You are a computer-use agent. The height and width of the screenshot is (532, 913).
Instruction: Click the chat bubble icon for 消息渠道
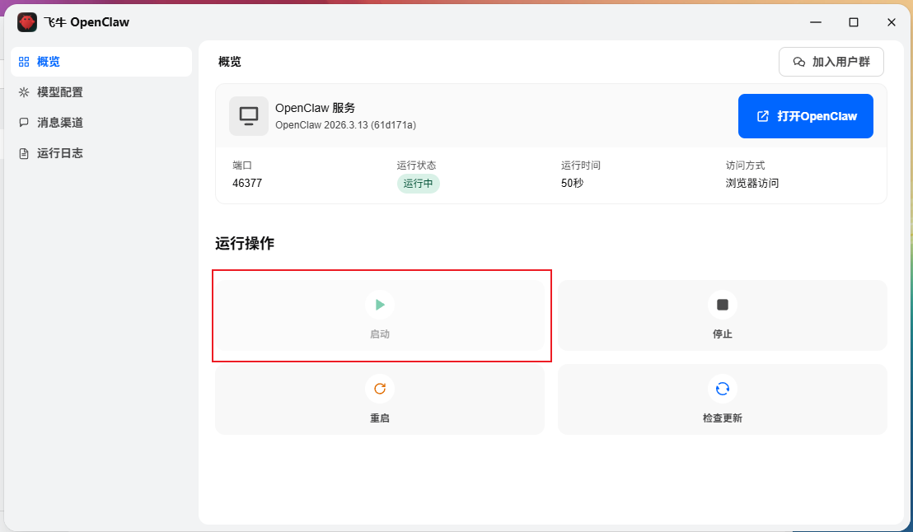(x=24, y=122)
